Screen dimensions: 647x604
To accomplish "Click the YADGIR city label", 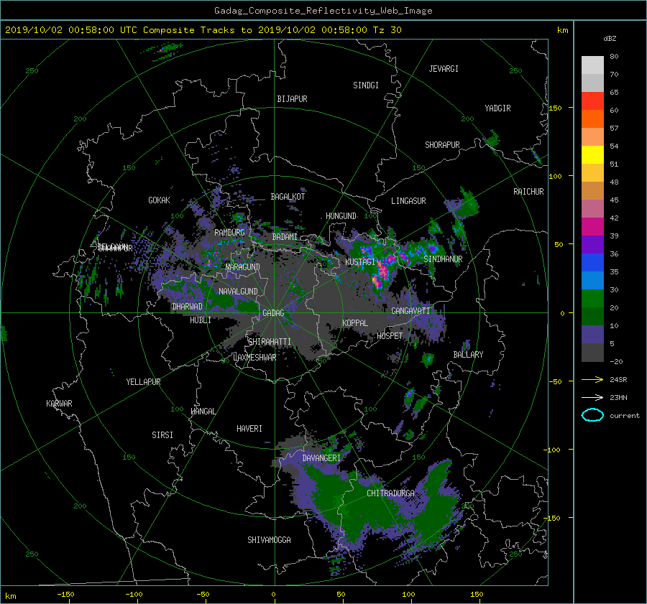I will click(x=497, y=108).
